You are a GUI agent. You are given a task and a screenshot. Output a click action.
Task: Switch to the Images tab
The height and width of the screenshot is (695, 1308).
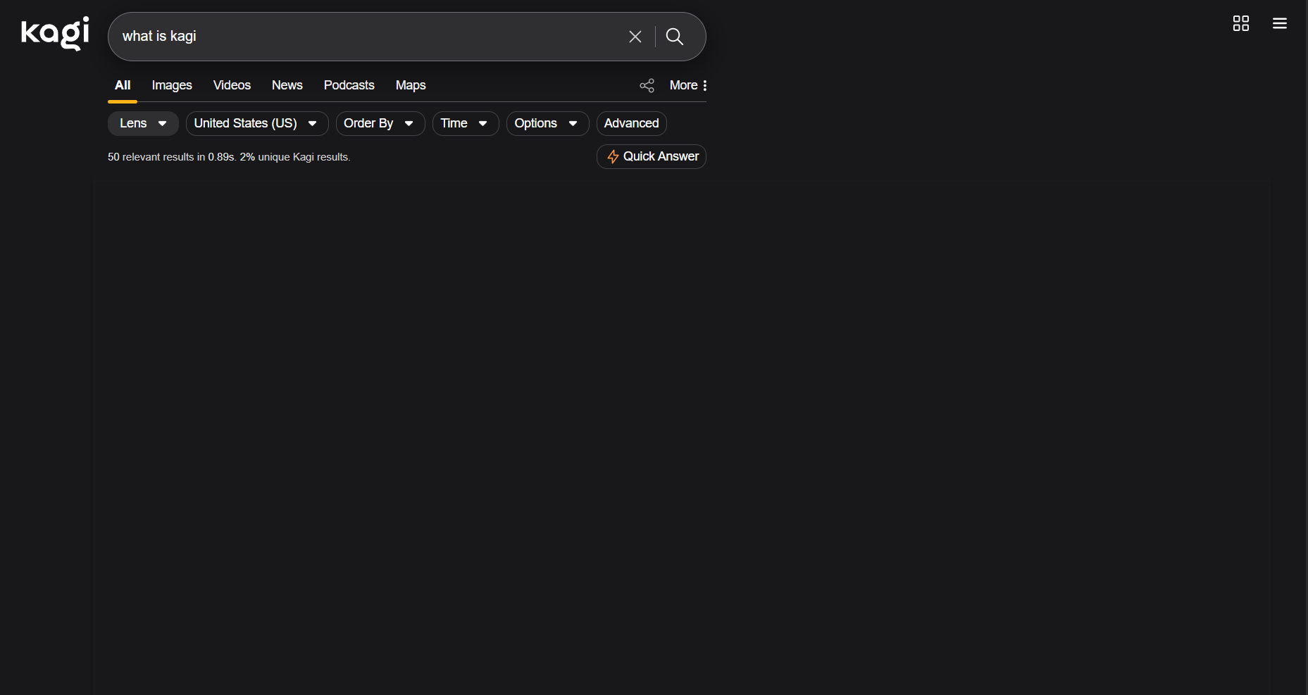tap(172, 85)
